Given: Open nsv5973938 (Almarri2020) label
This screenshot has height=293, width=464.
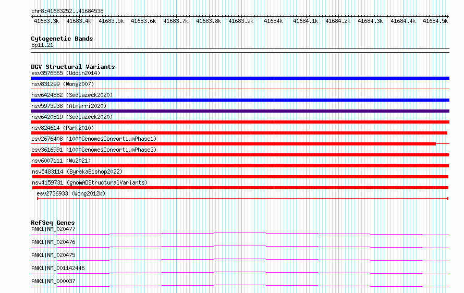Looking at the screenshot, I should (x=69, y=106).
